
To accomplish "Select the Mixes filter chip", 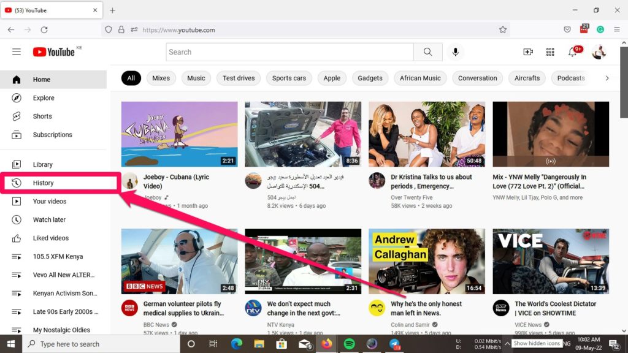I will coord(161,78).
